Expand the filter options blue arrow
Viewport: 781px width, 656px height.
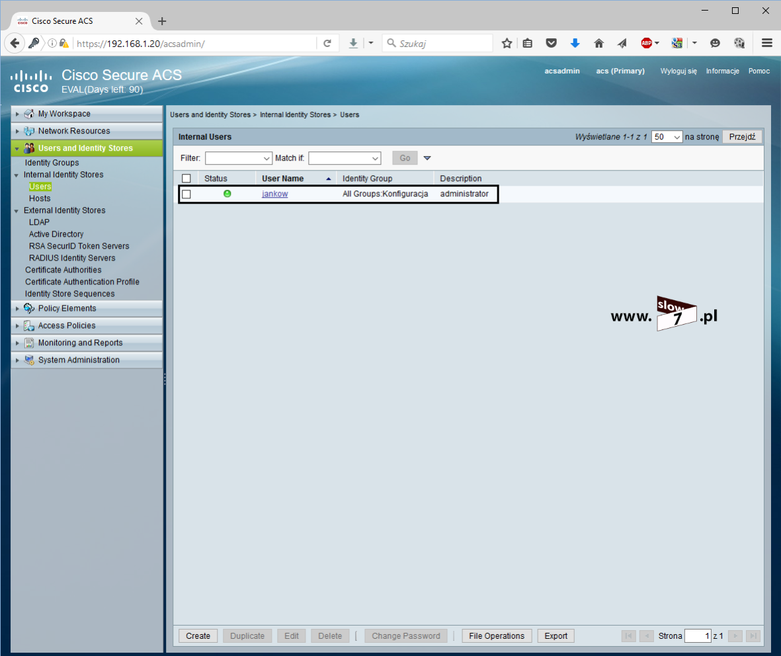427,159
